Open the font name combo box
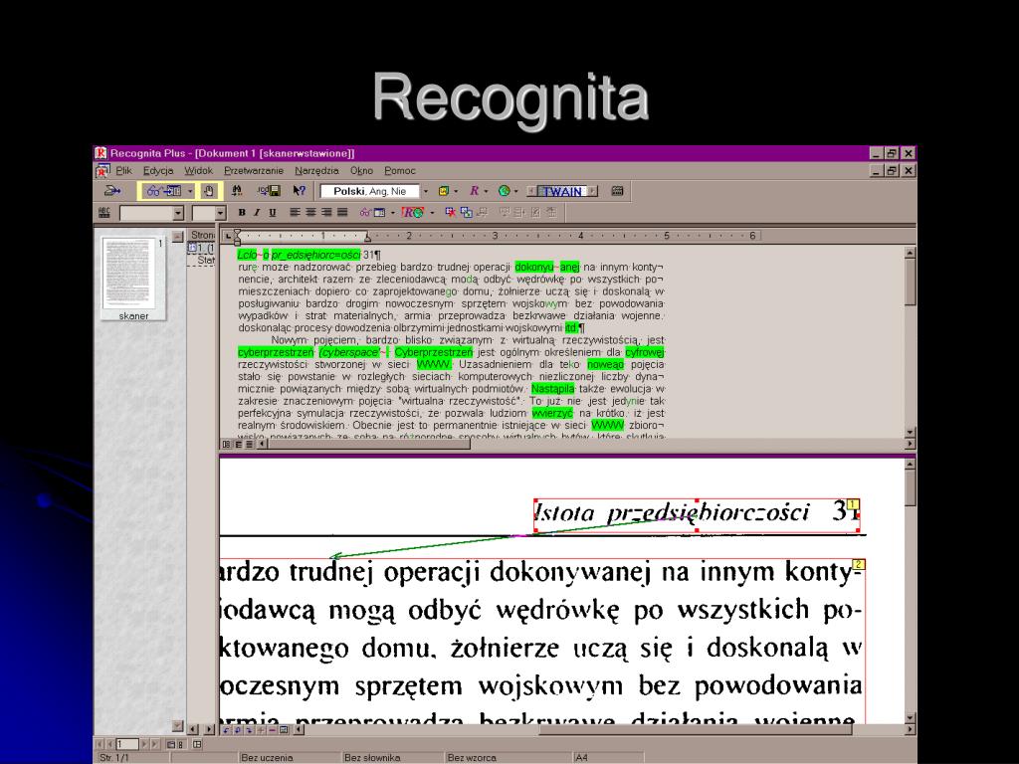This screenshot has height=764, width=1019. (152, 213)
